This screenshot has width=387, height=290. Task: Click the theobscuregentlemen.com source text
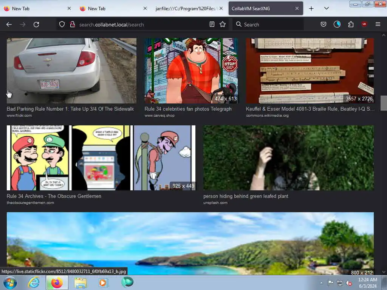(30, 203)
